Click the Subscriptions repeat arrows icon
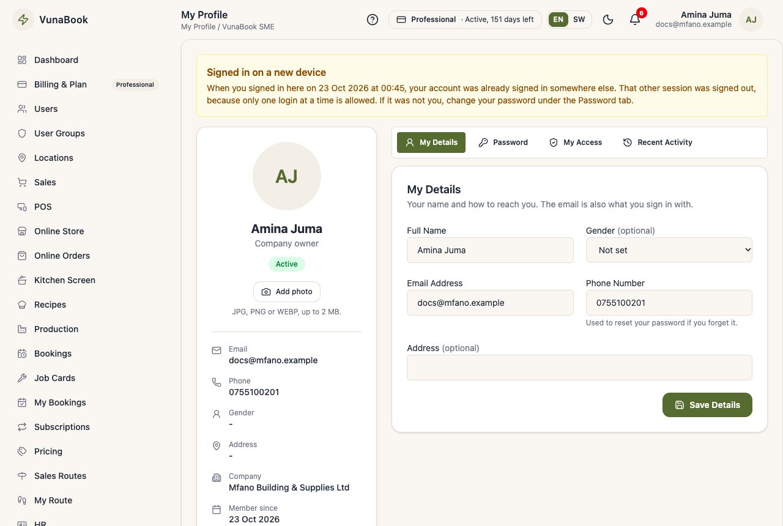 pyautogui.click(x=22, y=427)
